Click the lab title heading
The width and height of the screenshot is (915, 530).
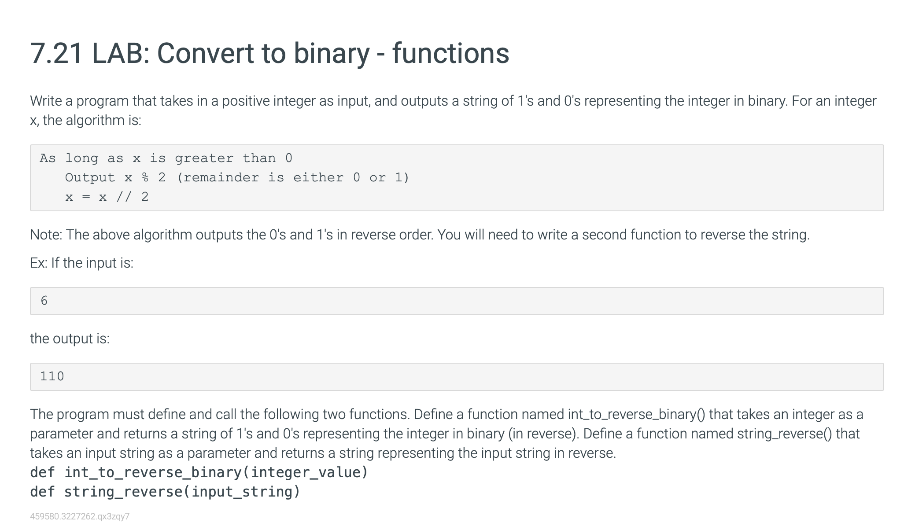pyautogui.click(x=269, y=53)
